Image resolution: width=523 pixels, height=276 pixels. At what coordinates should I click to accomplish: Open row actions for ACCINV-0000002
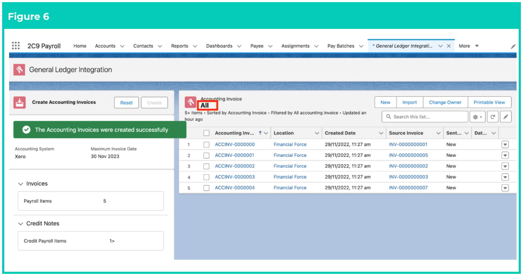coord(505,166)
